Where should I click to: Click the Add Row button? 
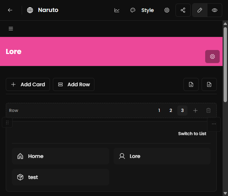tap(73, 84)
